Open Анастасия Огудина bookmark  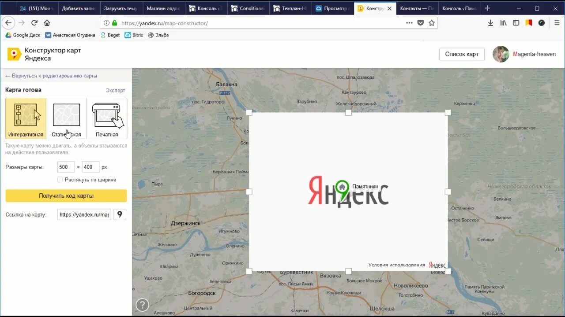70,35
